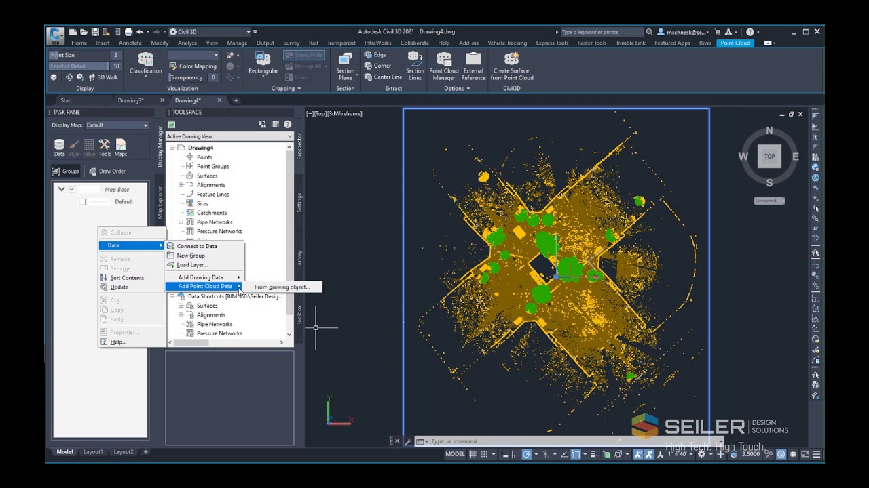Click the new drawing tab plus button
The height and width of the screenshot is (488, 869).
[x=236, y=101]
